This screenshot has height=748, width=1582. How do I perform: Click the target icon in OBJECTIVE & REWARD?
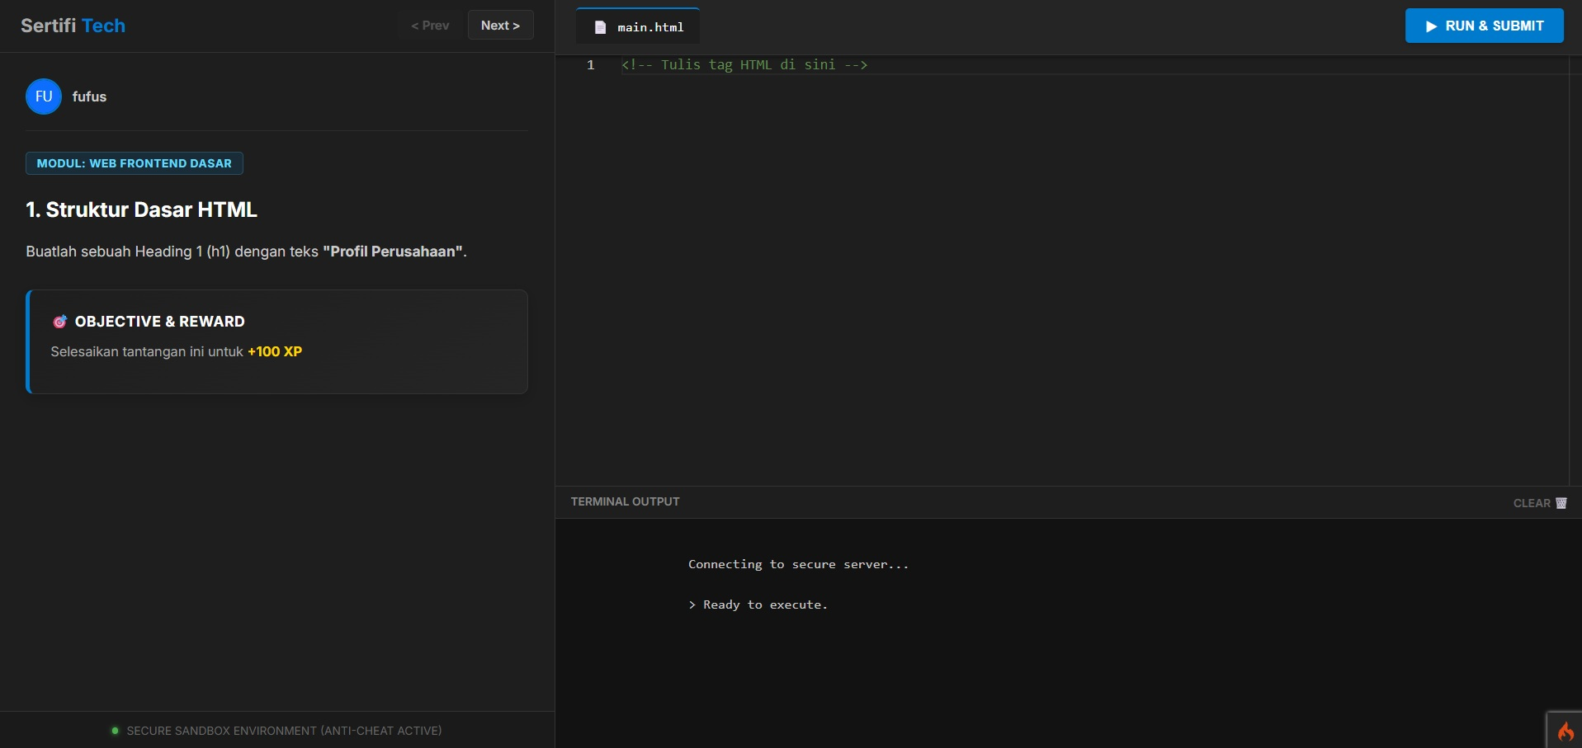tap(59, 322)
